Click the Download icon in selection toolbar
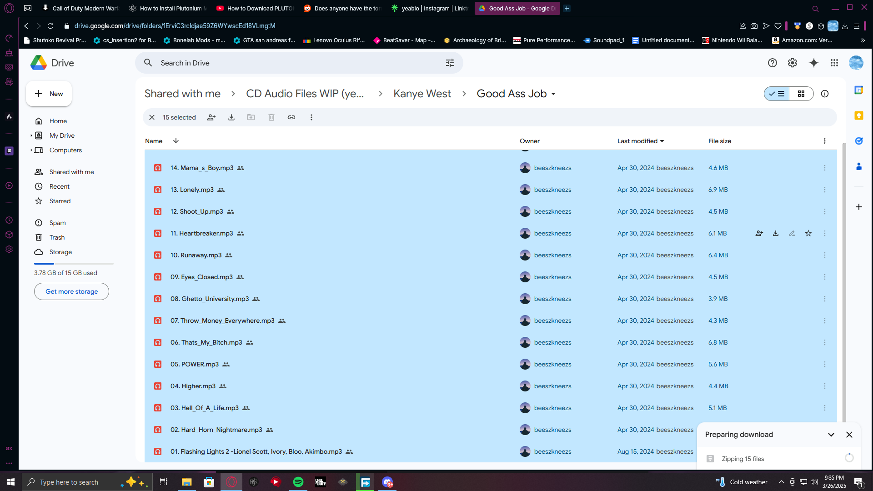The width and height of the screenshot is (873, 491). point(231,117)
